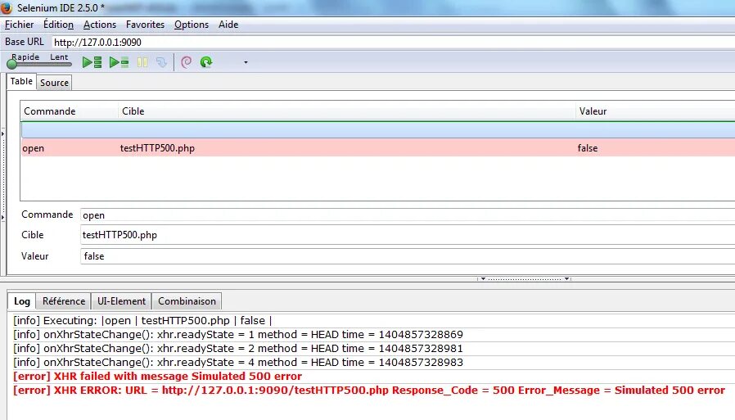This screenshot has width=735, height=420.
Task: Click the XHR ERROR URL log line
Action: [369, 390]
